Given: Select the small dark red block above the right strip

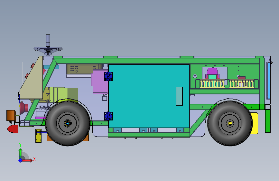Looking at the screenshot, I should click(242, 78).
